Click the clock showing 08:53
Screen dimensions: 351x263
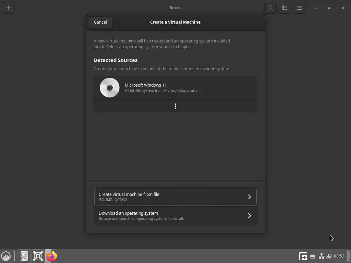339,256
